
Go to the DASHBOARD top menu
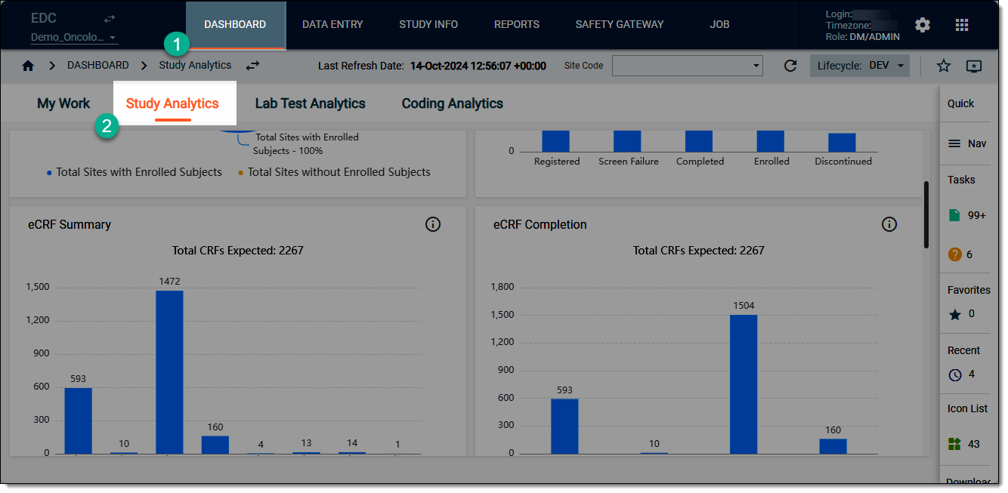click(x=235, y=25)
